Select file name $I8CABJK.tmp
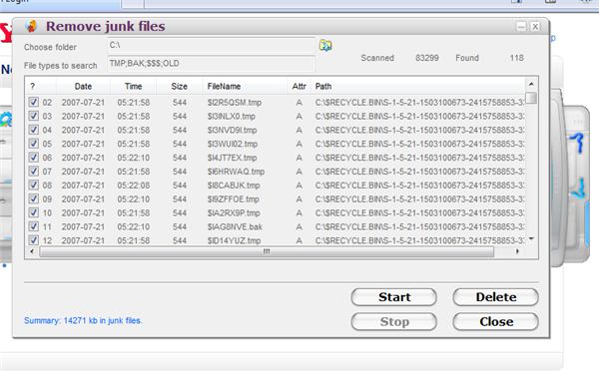The width and height of the screenshot is (599, 371). pyautogui.click(x=234, y=185)
